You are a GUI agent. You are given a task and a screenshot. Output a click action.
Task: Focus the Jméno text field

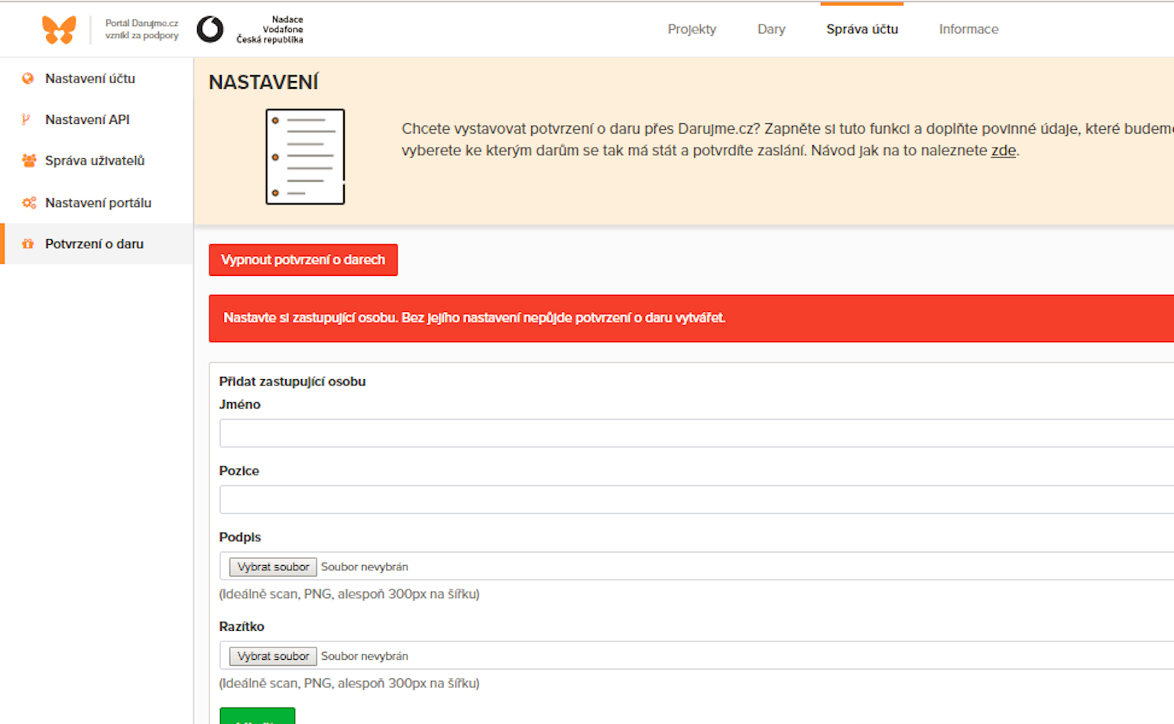(x=696, y=433)
